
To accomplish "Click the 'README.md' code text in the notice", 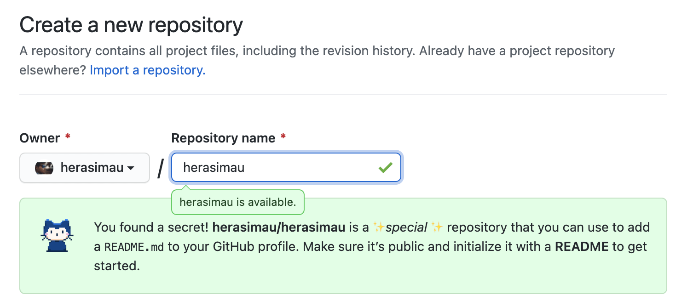I will pos(134,247).
